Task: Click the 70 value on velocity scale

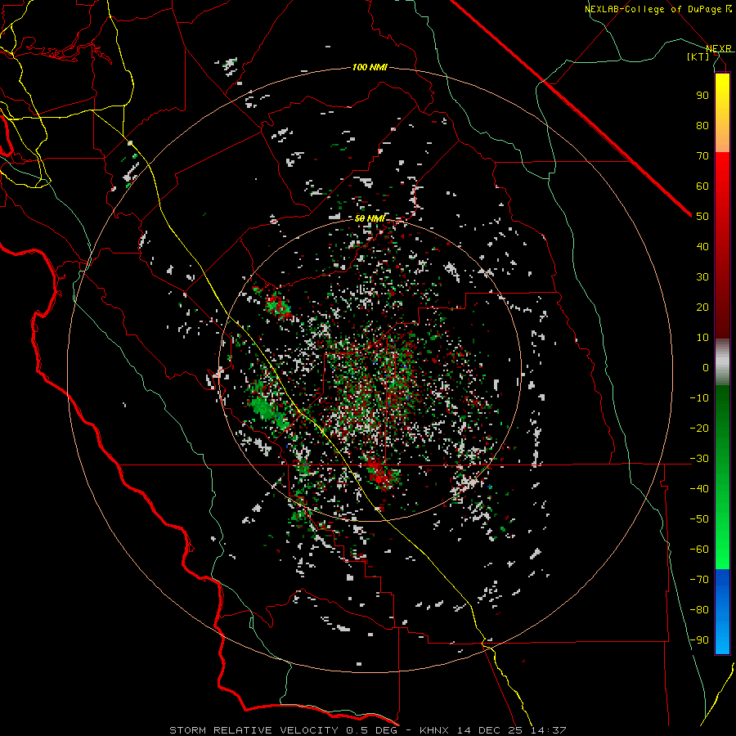Action: click(702, 156)
